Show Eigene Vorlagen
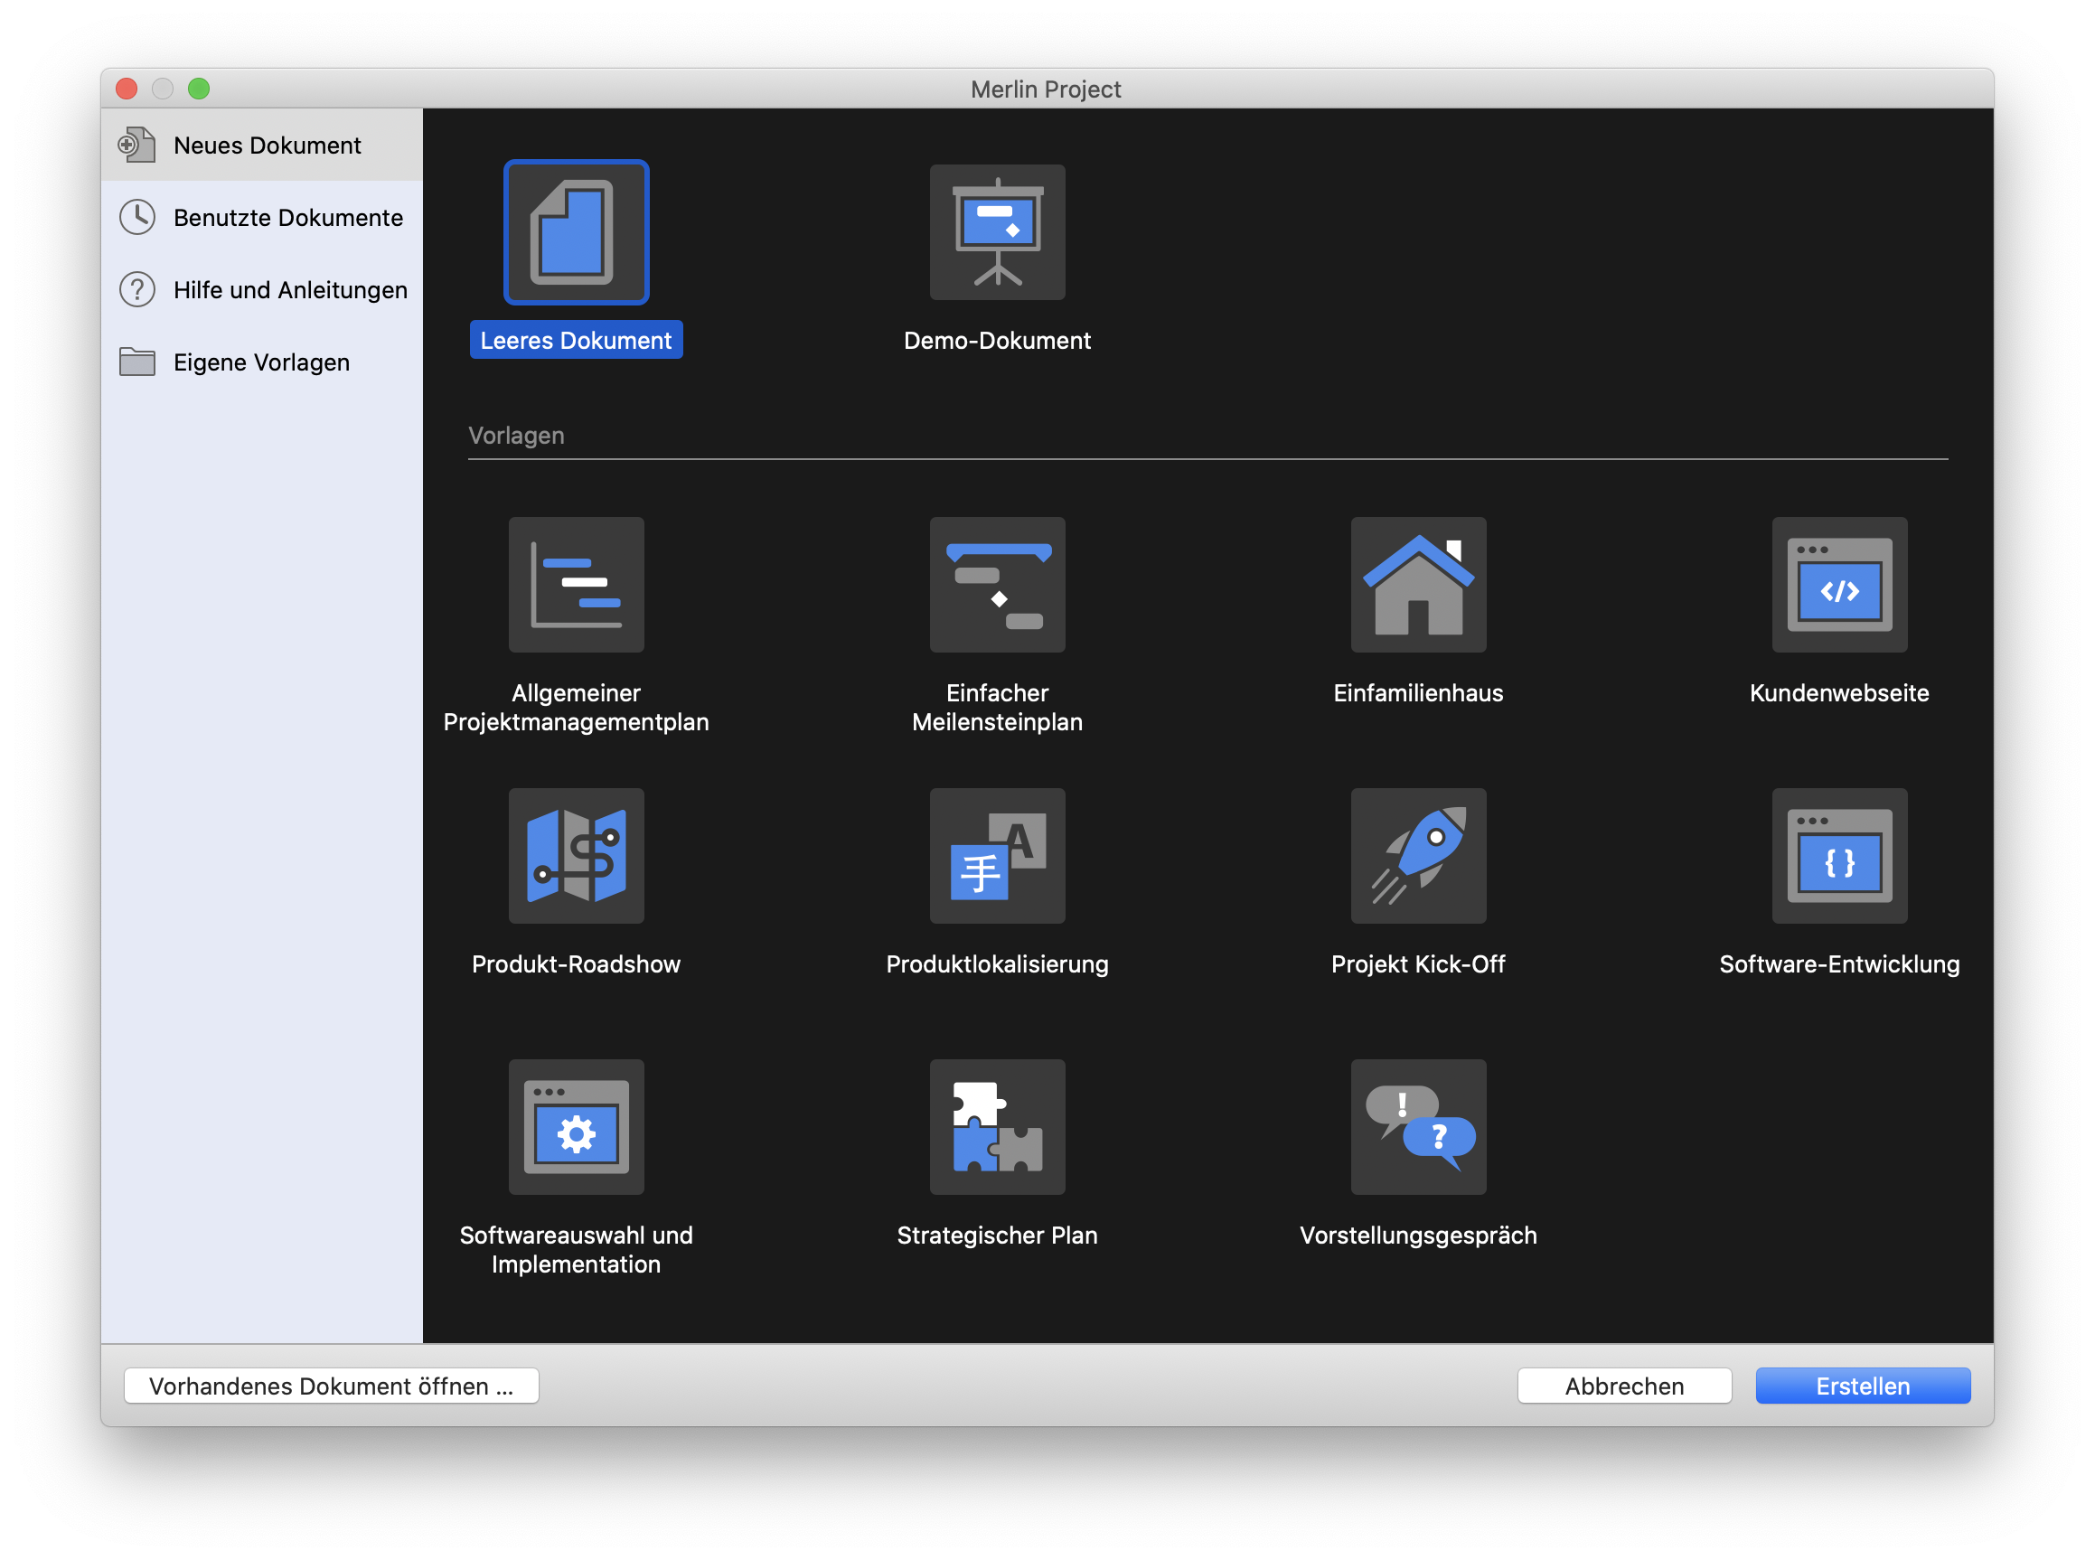Screen dimensions: 2095x1560 click(x=261, y=362)
